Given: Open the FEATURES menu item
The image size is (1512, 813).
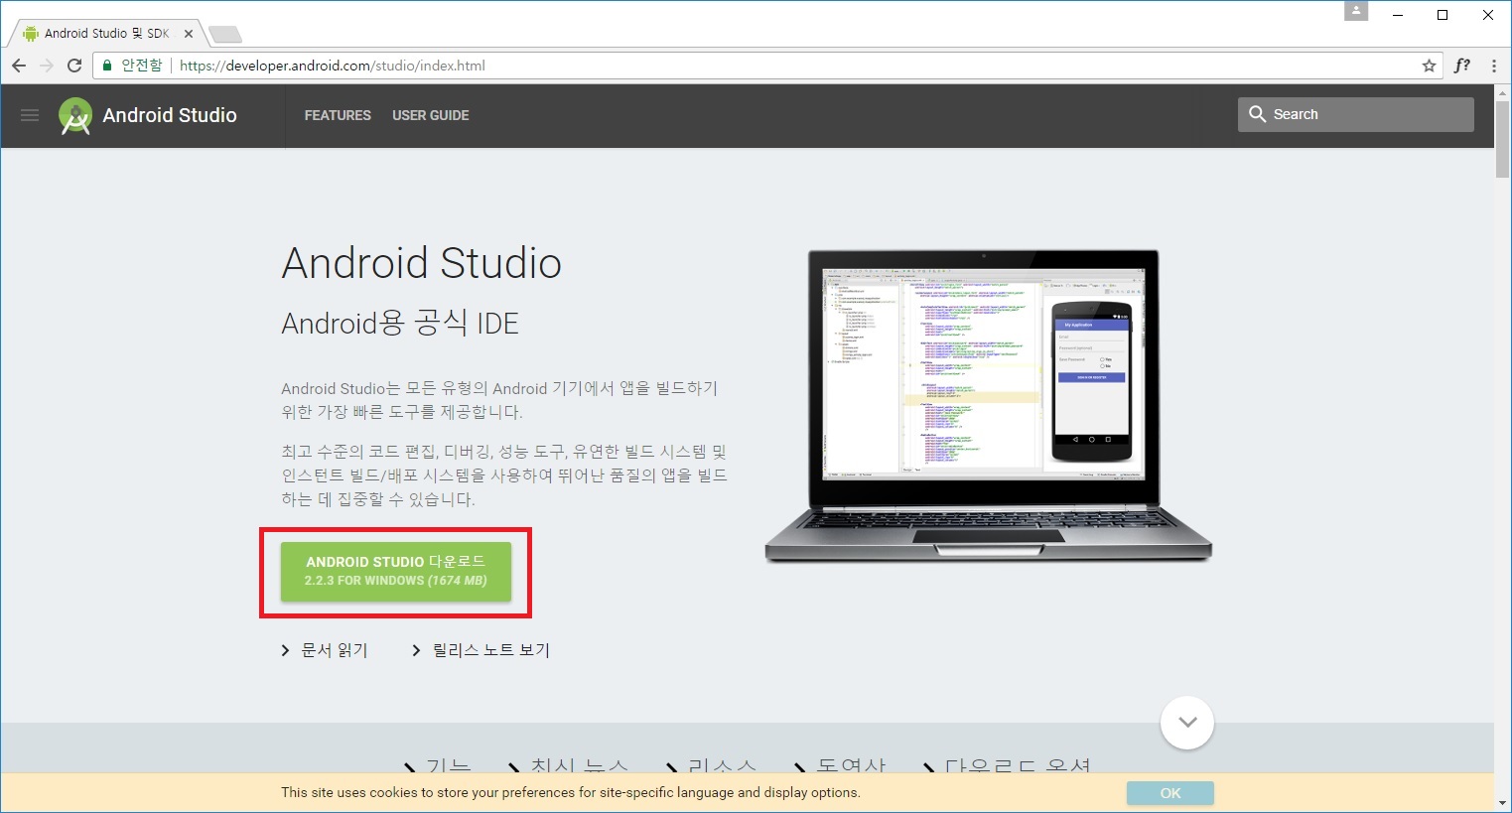Looking at the screenshot, I should coord(338,115).
